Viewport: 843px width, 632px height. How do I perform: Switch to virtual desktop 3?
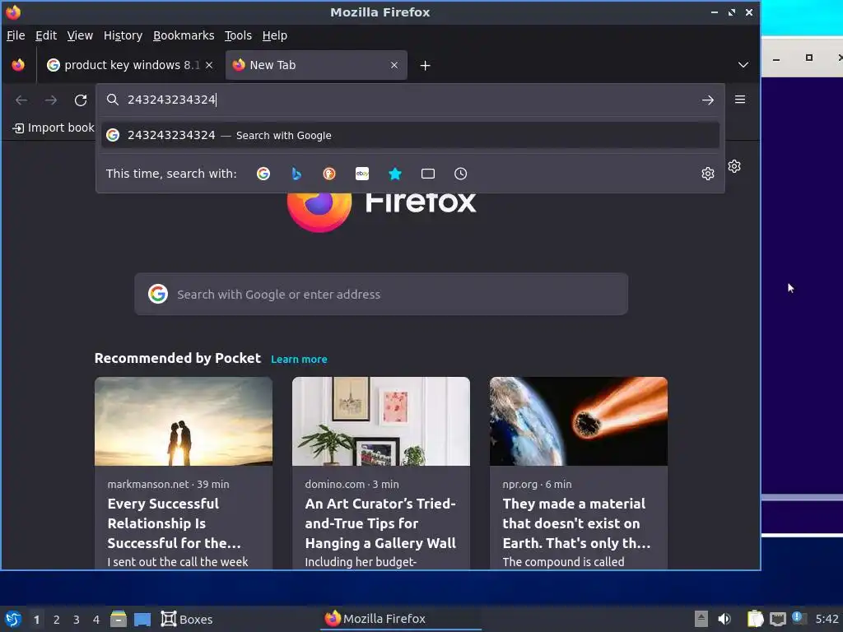77,620
